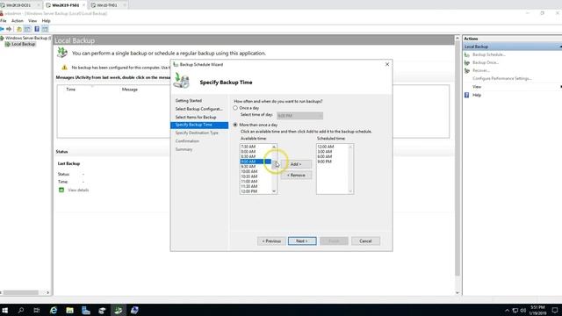Click Available time list scroll-down arrow

point(274,191)
